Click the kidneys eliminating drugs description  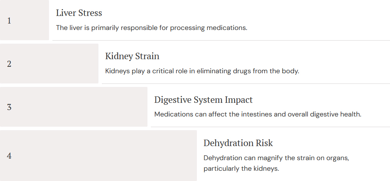point(202,71)
